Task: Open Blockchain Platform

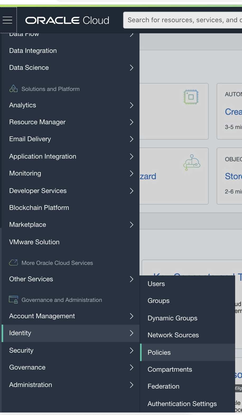Action: pos(39,208)
